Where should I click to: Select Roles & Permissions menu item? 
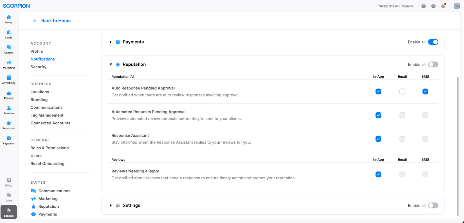point(50,148)
